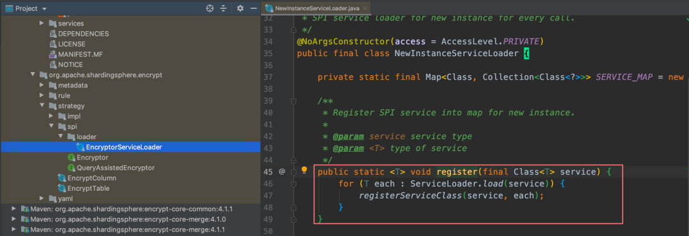Select the NewInstanceServiceLoader.java editor tab
This screenshot has width=689, height=236.
[316, 8]
